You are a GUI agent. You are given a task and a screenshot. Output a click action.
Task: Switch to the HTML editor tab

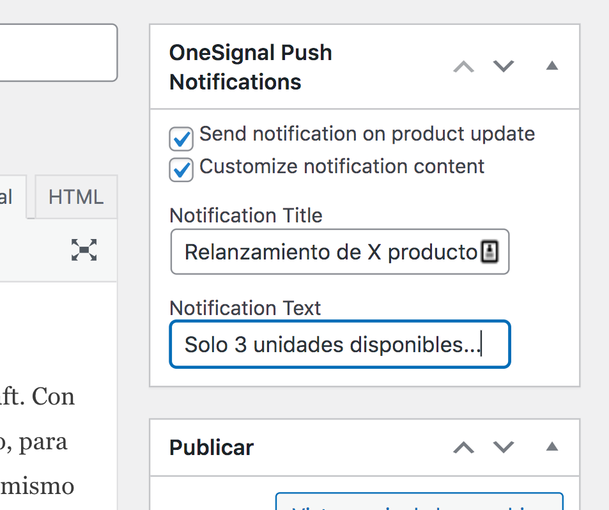(75, 197)
